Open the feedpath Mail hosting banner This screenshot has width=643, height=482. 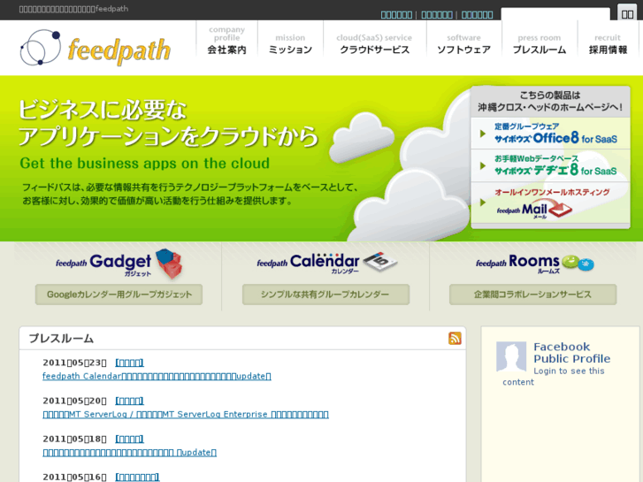tap(550, 203)
